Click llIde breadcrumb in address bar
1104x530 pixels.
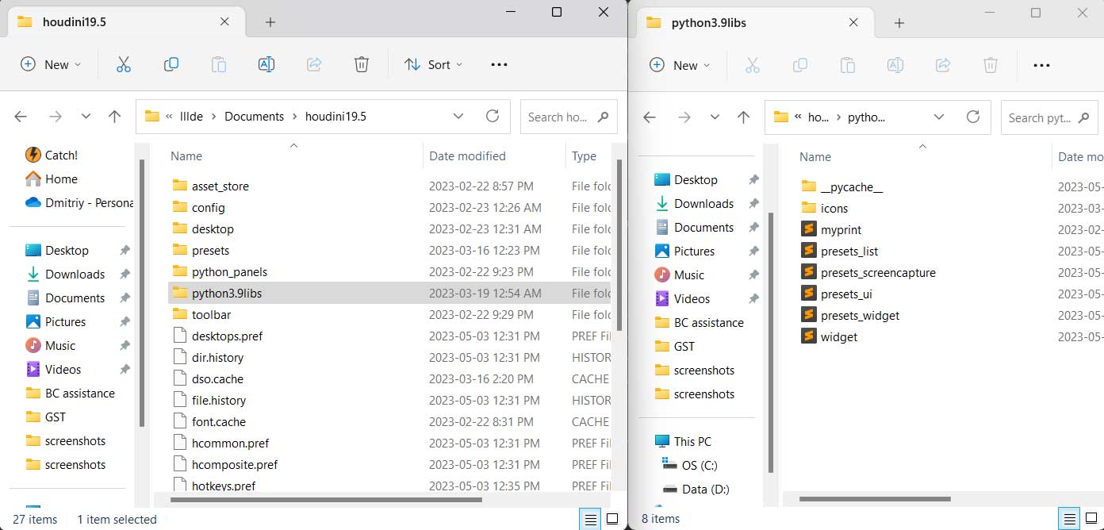click(x=192, y=116)
